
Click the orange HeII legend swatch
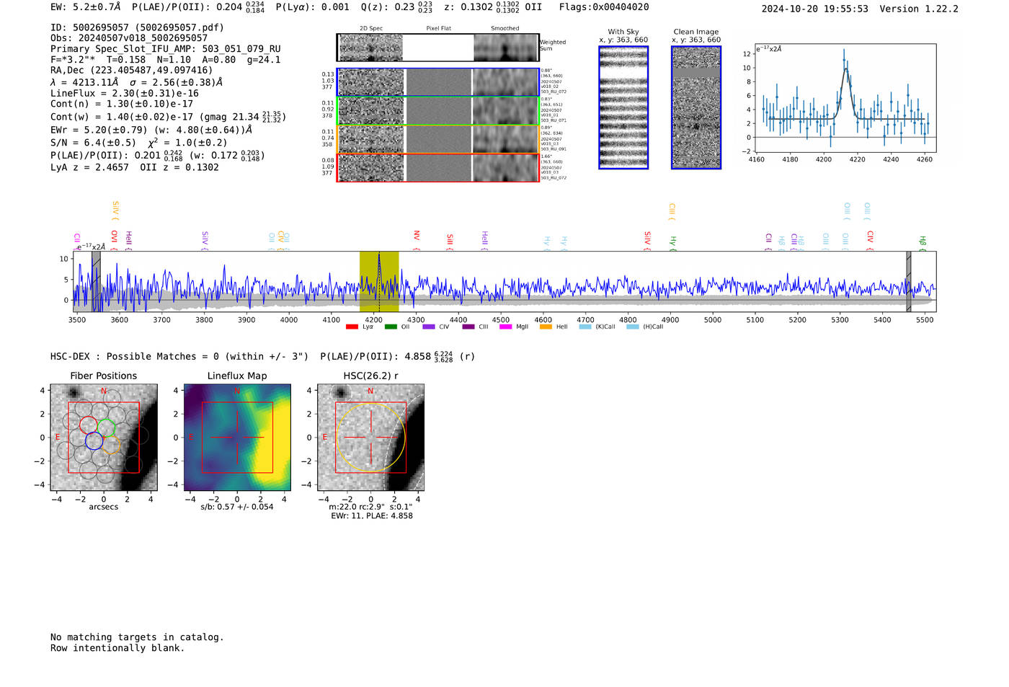pos(546,327)
